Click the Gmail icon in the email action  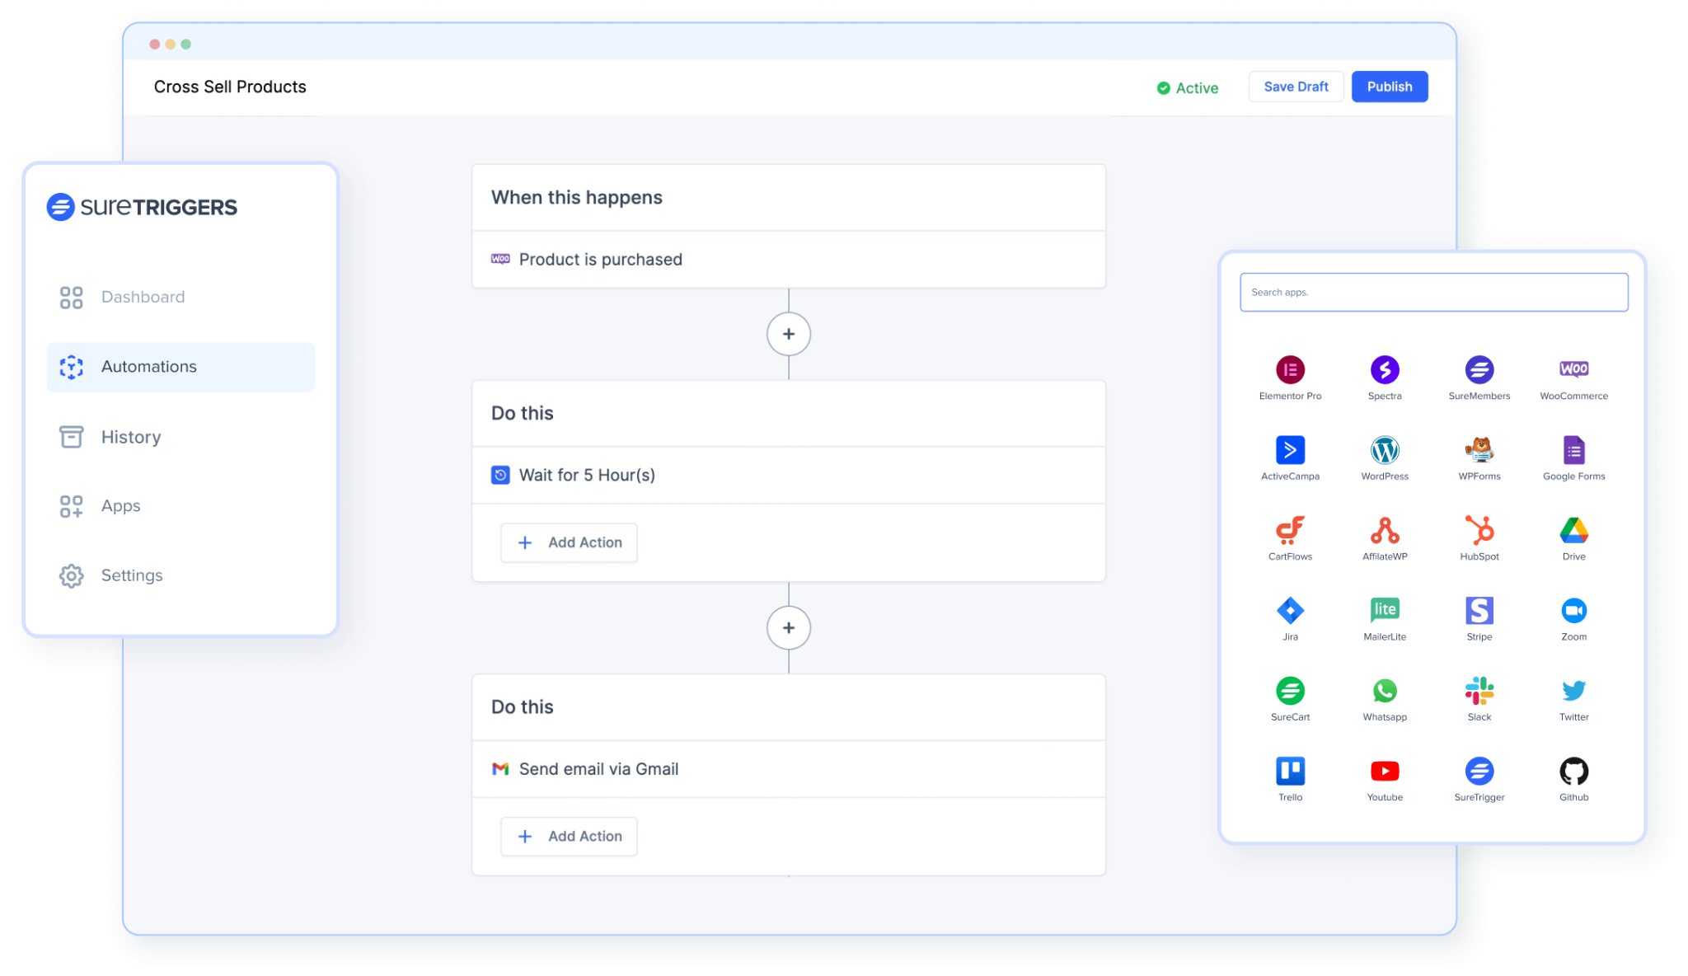(x=499, y=768)
